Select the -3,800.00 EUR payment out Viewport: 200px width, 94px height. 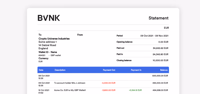tap(108, 90)
